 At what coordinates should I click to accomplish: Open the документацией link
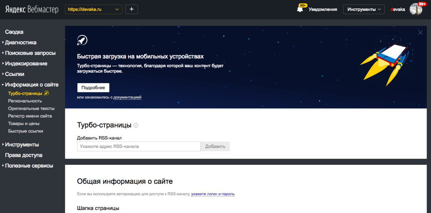(127, 97)
